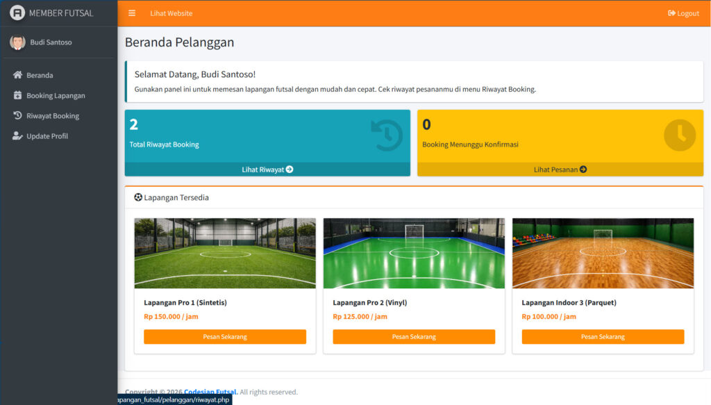Click the calendar icon for Booking Lapangan
711x405 pixels.
pyautogui.click(x=18, y=95)
